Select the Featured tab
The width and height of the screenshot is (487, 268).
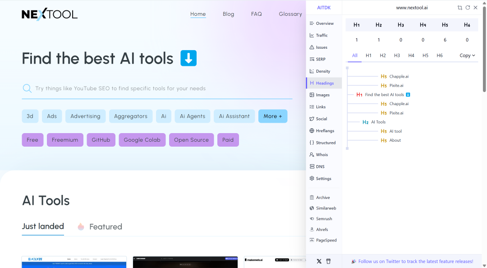pyautogui.click(x=99, y=226)
